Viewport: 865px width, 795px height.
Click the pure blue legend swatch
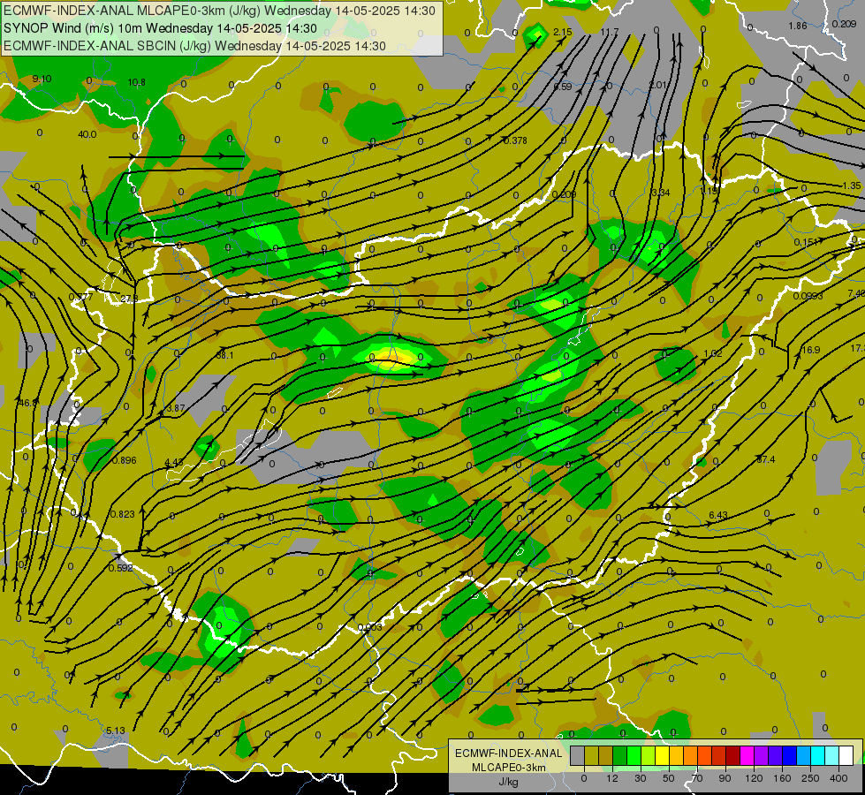[x=790, y=755]
